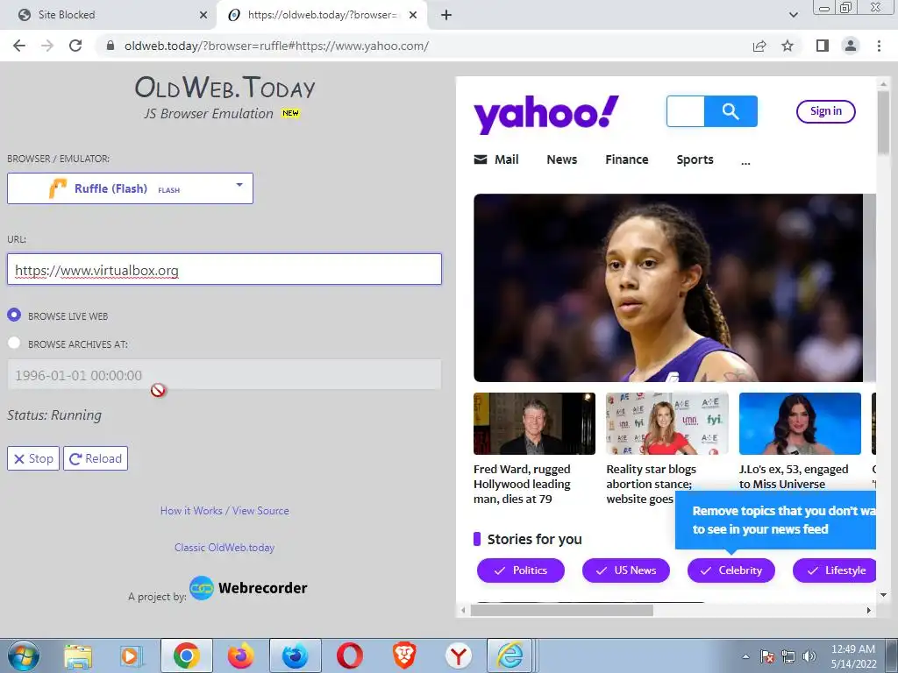Click the Action Center flag icon
Screen dimensions: 898x673
coord(767,656)
